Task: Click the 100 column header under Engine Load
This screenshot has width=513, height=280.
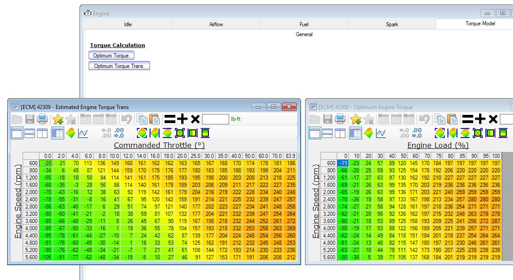Action: 496,156
